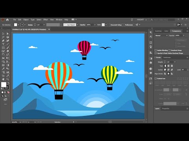Switch to the Swatches tab
The image size is (189, 141).
(158, 31)
